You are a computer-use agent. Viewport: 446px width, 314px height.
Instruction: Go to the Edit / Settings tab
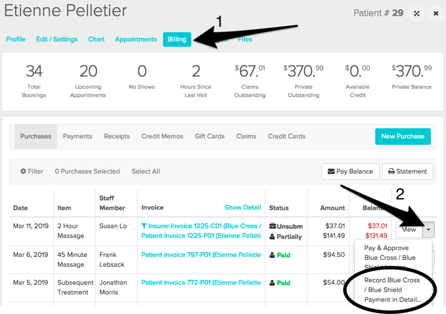[57, 39]
